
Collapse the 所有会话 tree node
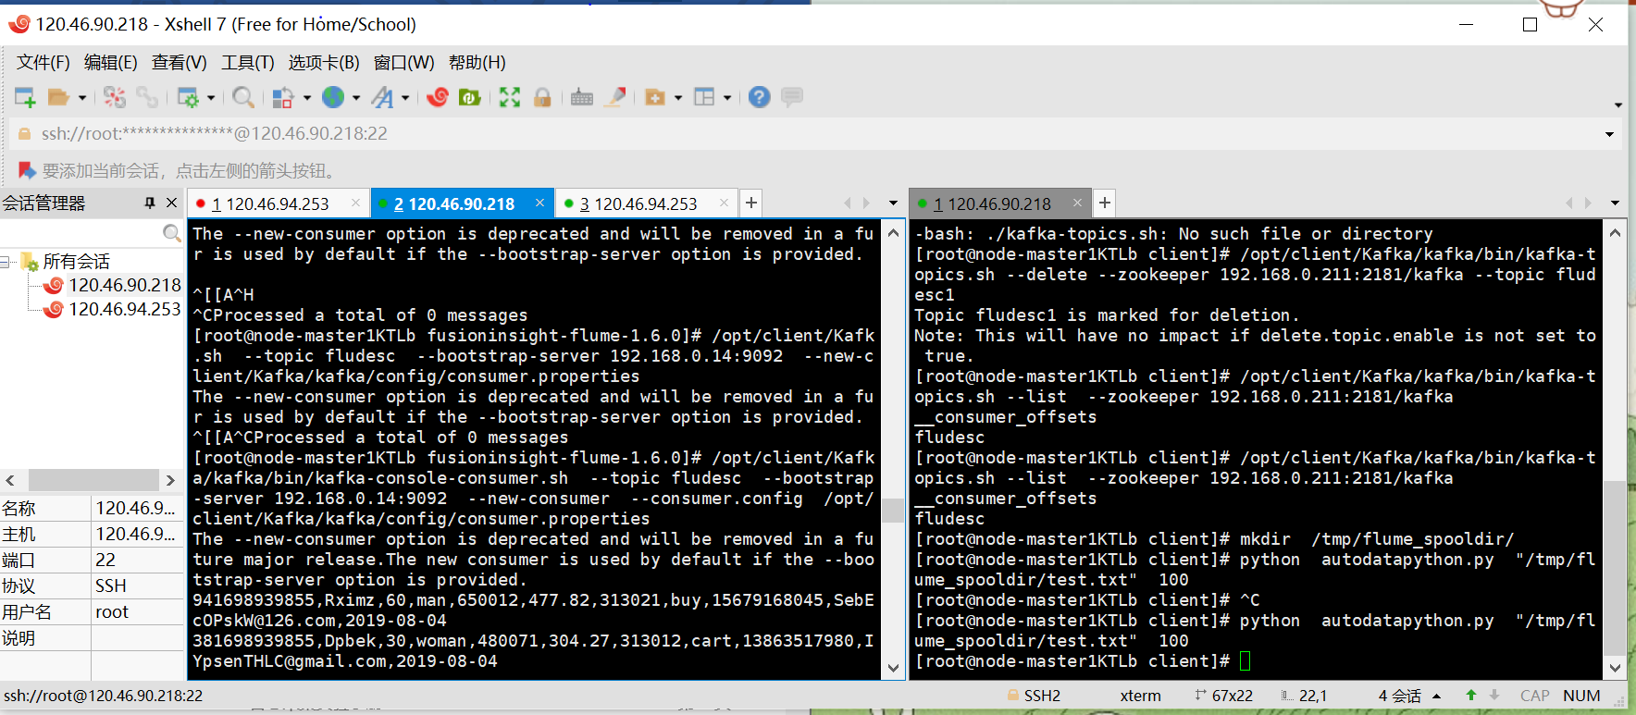(6, 262)
